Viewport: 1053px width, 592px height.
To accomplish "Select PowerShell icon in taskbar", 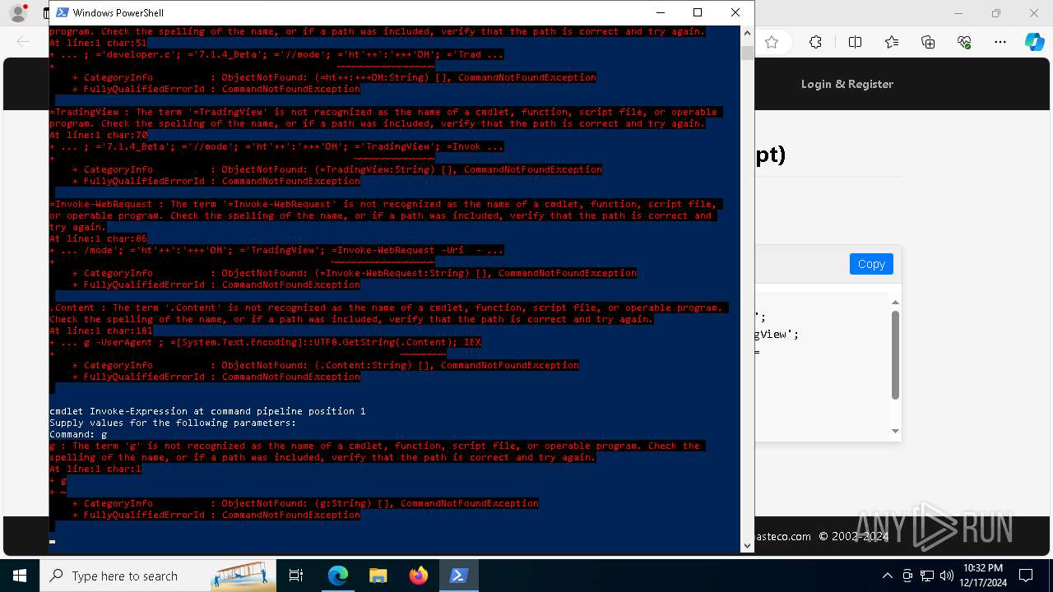I will [x=458, y=576].
